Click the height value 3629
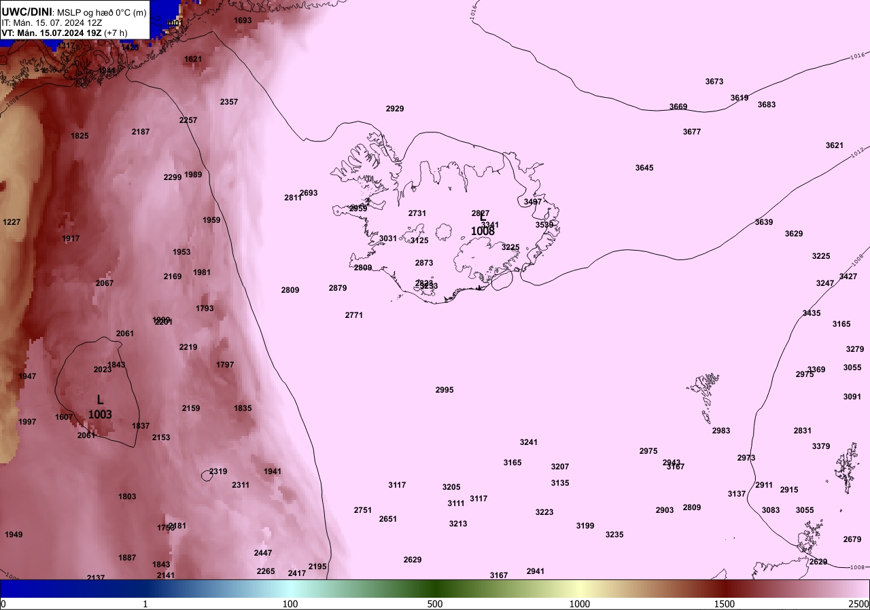 click(794, 234)
